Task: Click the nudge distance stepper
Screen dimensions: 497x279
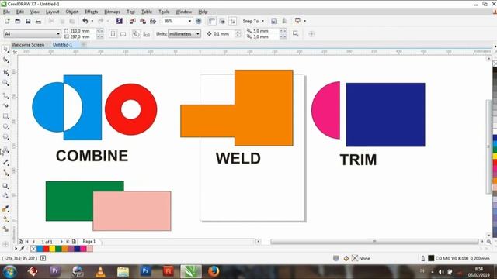Action: pyautogui.click(x=238, y=33)
